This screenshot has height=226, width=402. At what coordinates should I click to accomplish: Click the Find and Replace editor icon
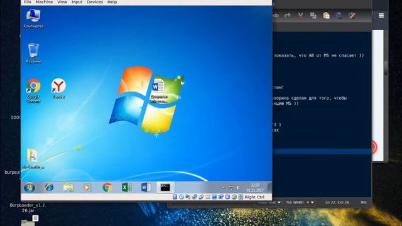(352, 16)
